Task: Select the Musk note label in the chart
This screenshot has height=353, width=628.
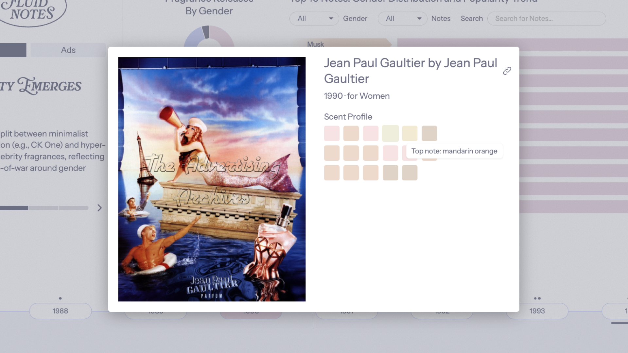Action: click(315, 44)
